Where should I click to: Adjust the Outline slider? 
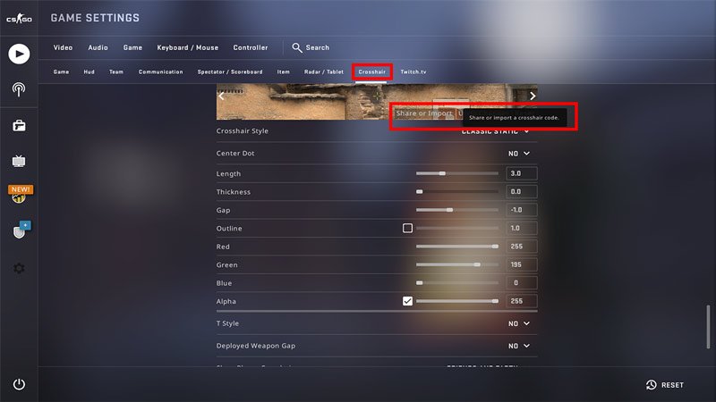pos(457,228)
